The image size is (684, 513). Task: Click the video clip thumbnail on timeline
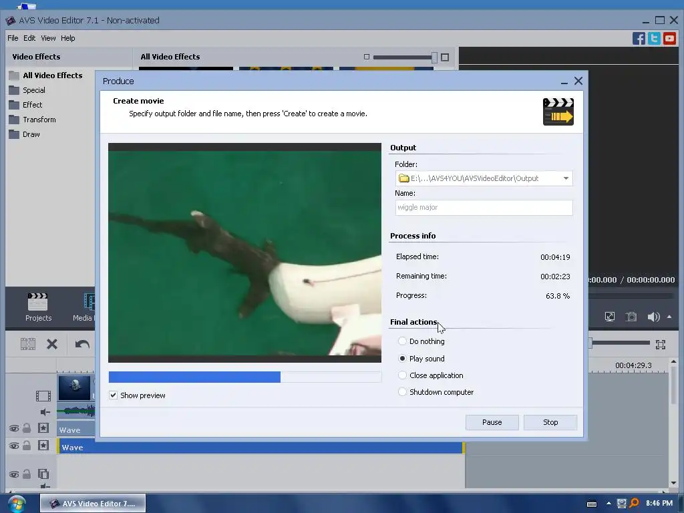pyautogui.click(x=75, y=387)
